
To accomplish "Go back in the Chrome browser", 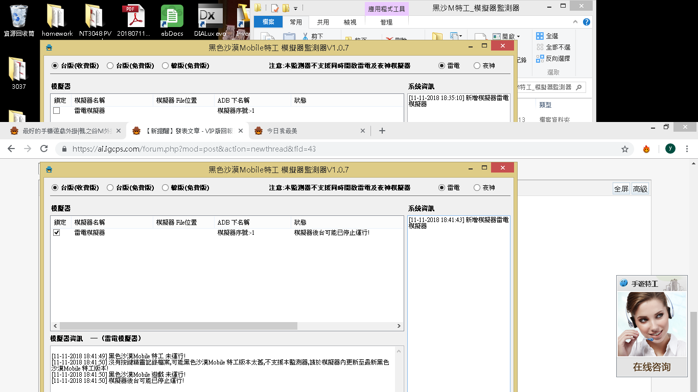I will click(x=11, y=149).
